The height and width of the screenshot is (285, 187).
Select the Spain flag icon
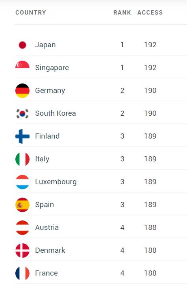pyautogui.click(x=22, y=205)
